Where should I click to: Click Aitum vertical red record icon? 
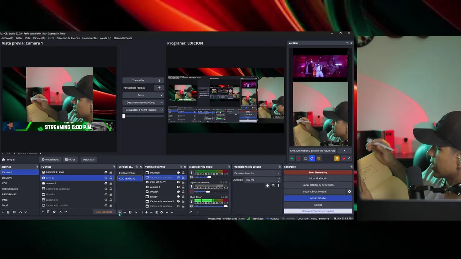tap(299, 158)
